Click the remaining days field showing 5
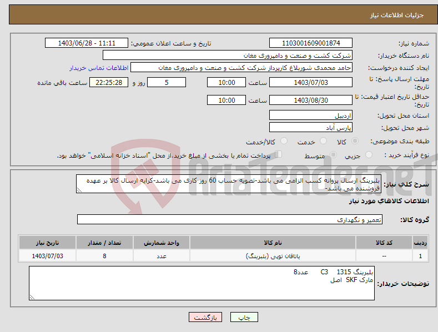The height and width of the screenshot is (332, 438). point(167,82)
